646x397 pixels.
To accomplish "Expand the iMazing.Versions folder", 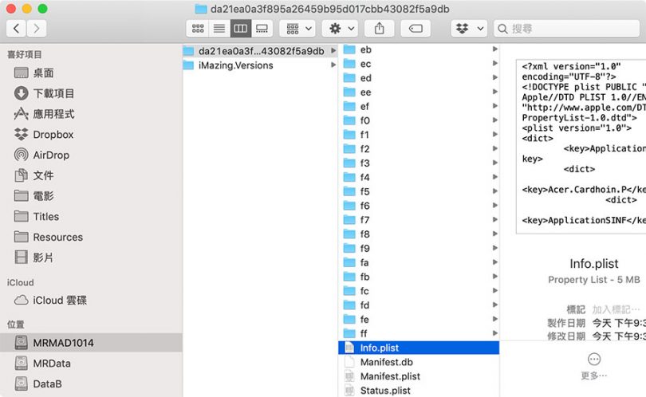I will pos(235,65).
